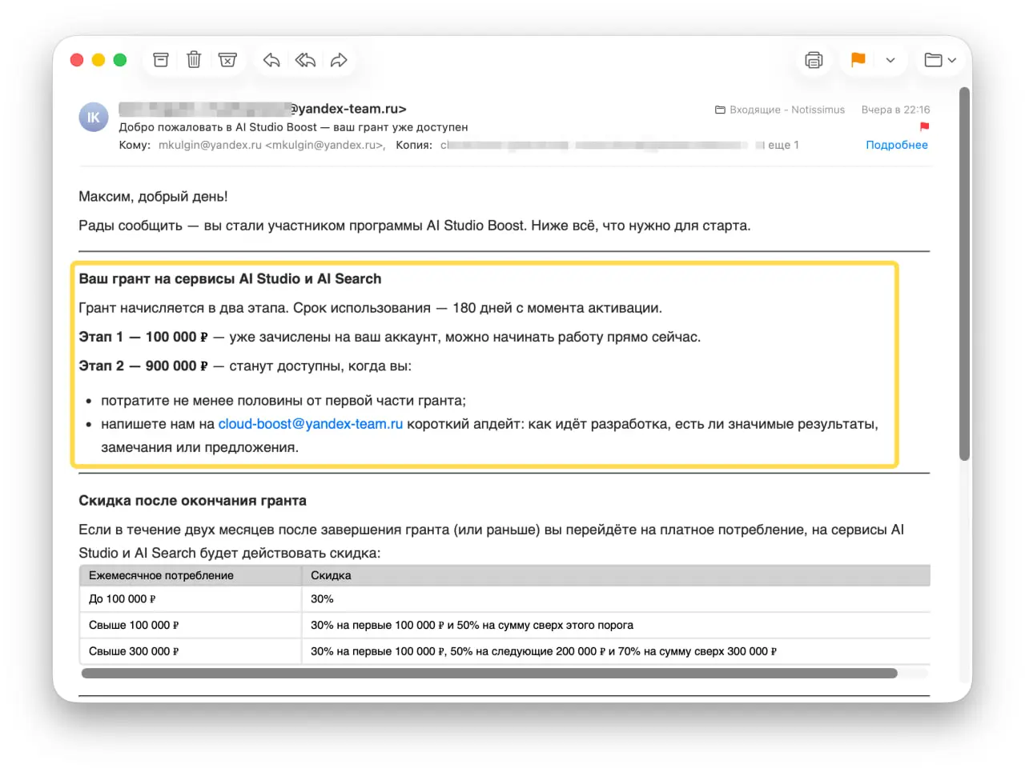Open flag color dropdown chevron

click(890, 60)
